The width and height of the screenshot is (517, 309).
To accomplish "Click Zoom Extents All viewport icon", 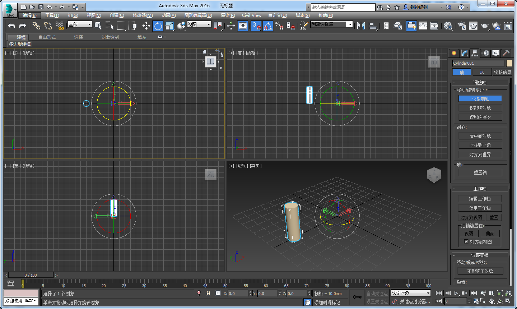I will pos(508,293).
